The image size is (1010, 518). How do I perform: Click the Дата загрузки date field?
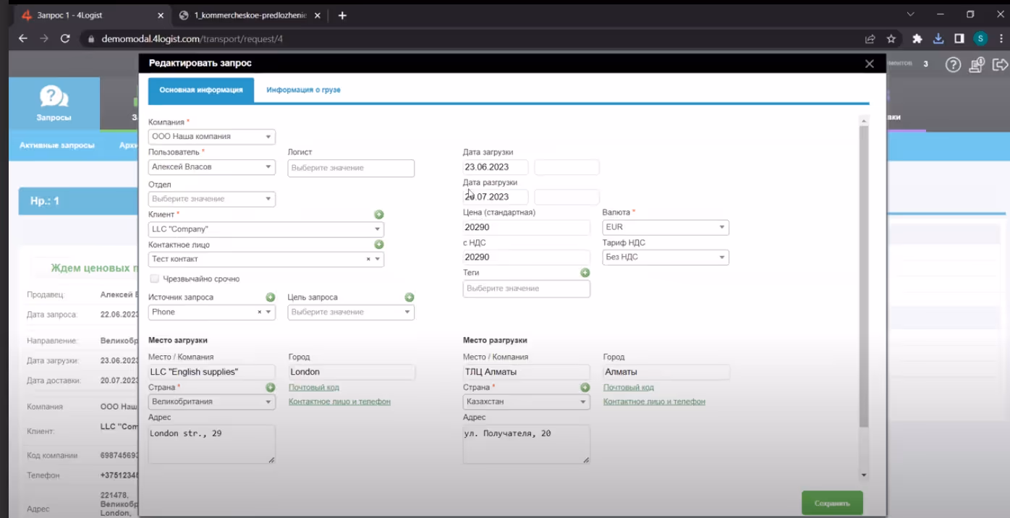tap(496, 167)
